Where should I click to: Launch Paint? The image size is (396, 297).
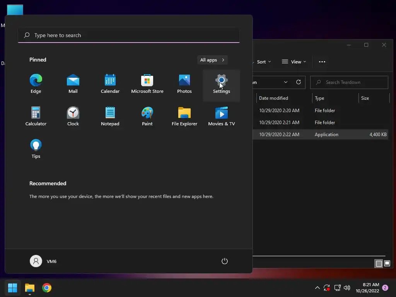point(147,117)
